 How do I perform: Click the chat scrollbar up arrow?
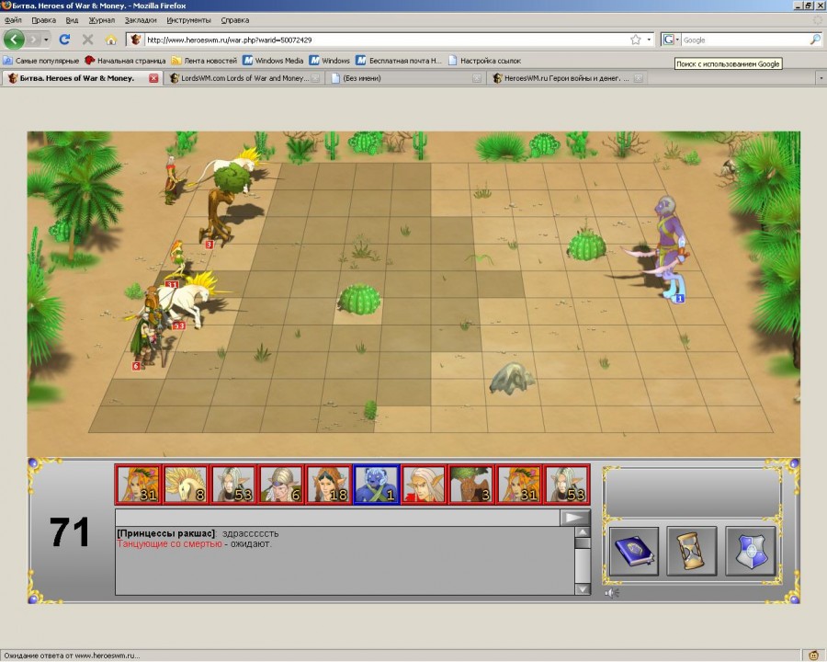coord(583,532)
